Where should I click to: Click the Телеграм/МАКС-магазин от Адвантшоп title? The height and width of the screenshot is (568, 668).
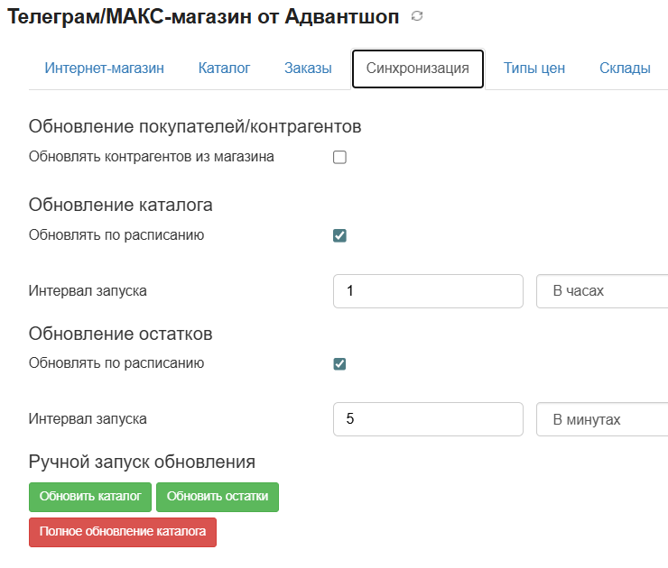(x=203, y=17)
